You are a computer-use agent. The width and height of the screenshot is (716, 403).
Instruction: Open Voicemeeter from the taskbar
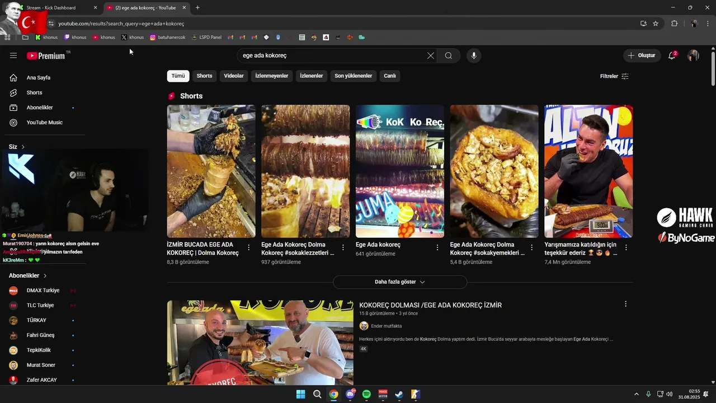tap(383, 394)
